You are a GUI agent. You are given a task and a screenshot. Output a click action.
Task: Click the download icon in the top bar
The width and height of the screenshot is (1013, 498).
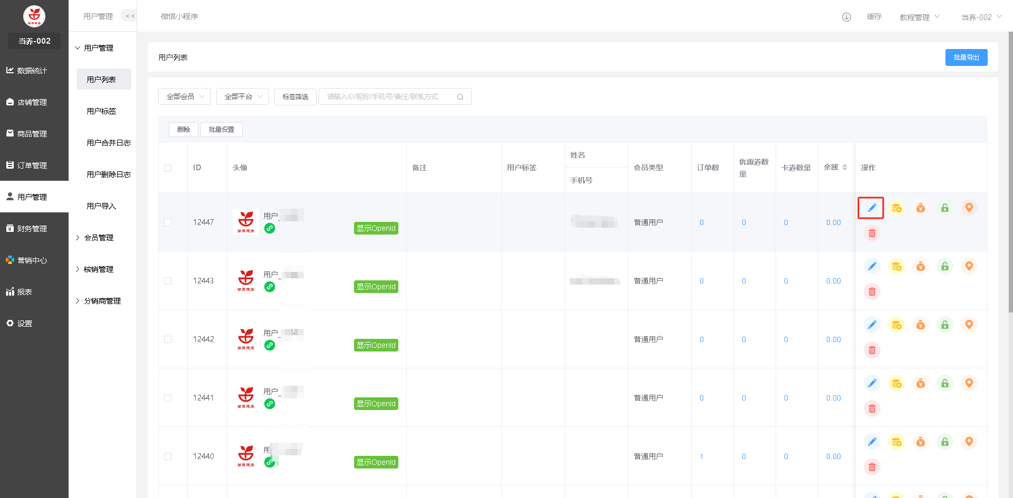coord(846,17)
